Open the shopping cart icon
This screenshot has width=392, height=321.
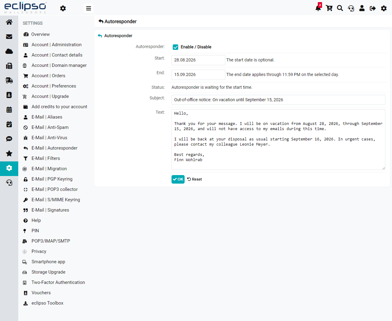click(329, 8)
